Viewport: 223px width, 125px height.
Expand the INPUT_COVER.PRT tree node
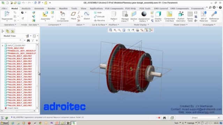pyautogui.click(x=2, y=45)
